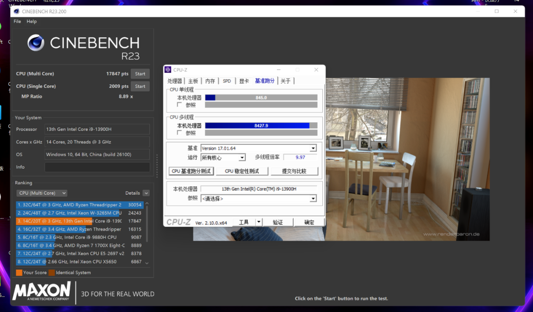533x312 pixels.
Task: Click the Identical System legend swatch
Action: [x=52, y=273]
